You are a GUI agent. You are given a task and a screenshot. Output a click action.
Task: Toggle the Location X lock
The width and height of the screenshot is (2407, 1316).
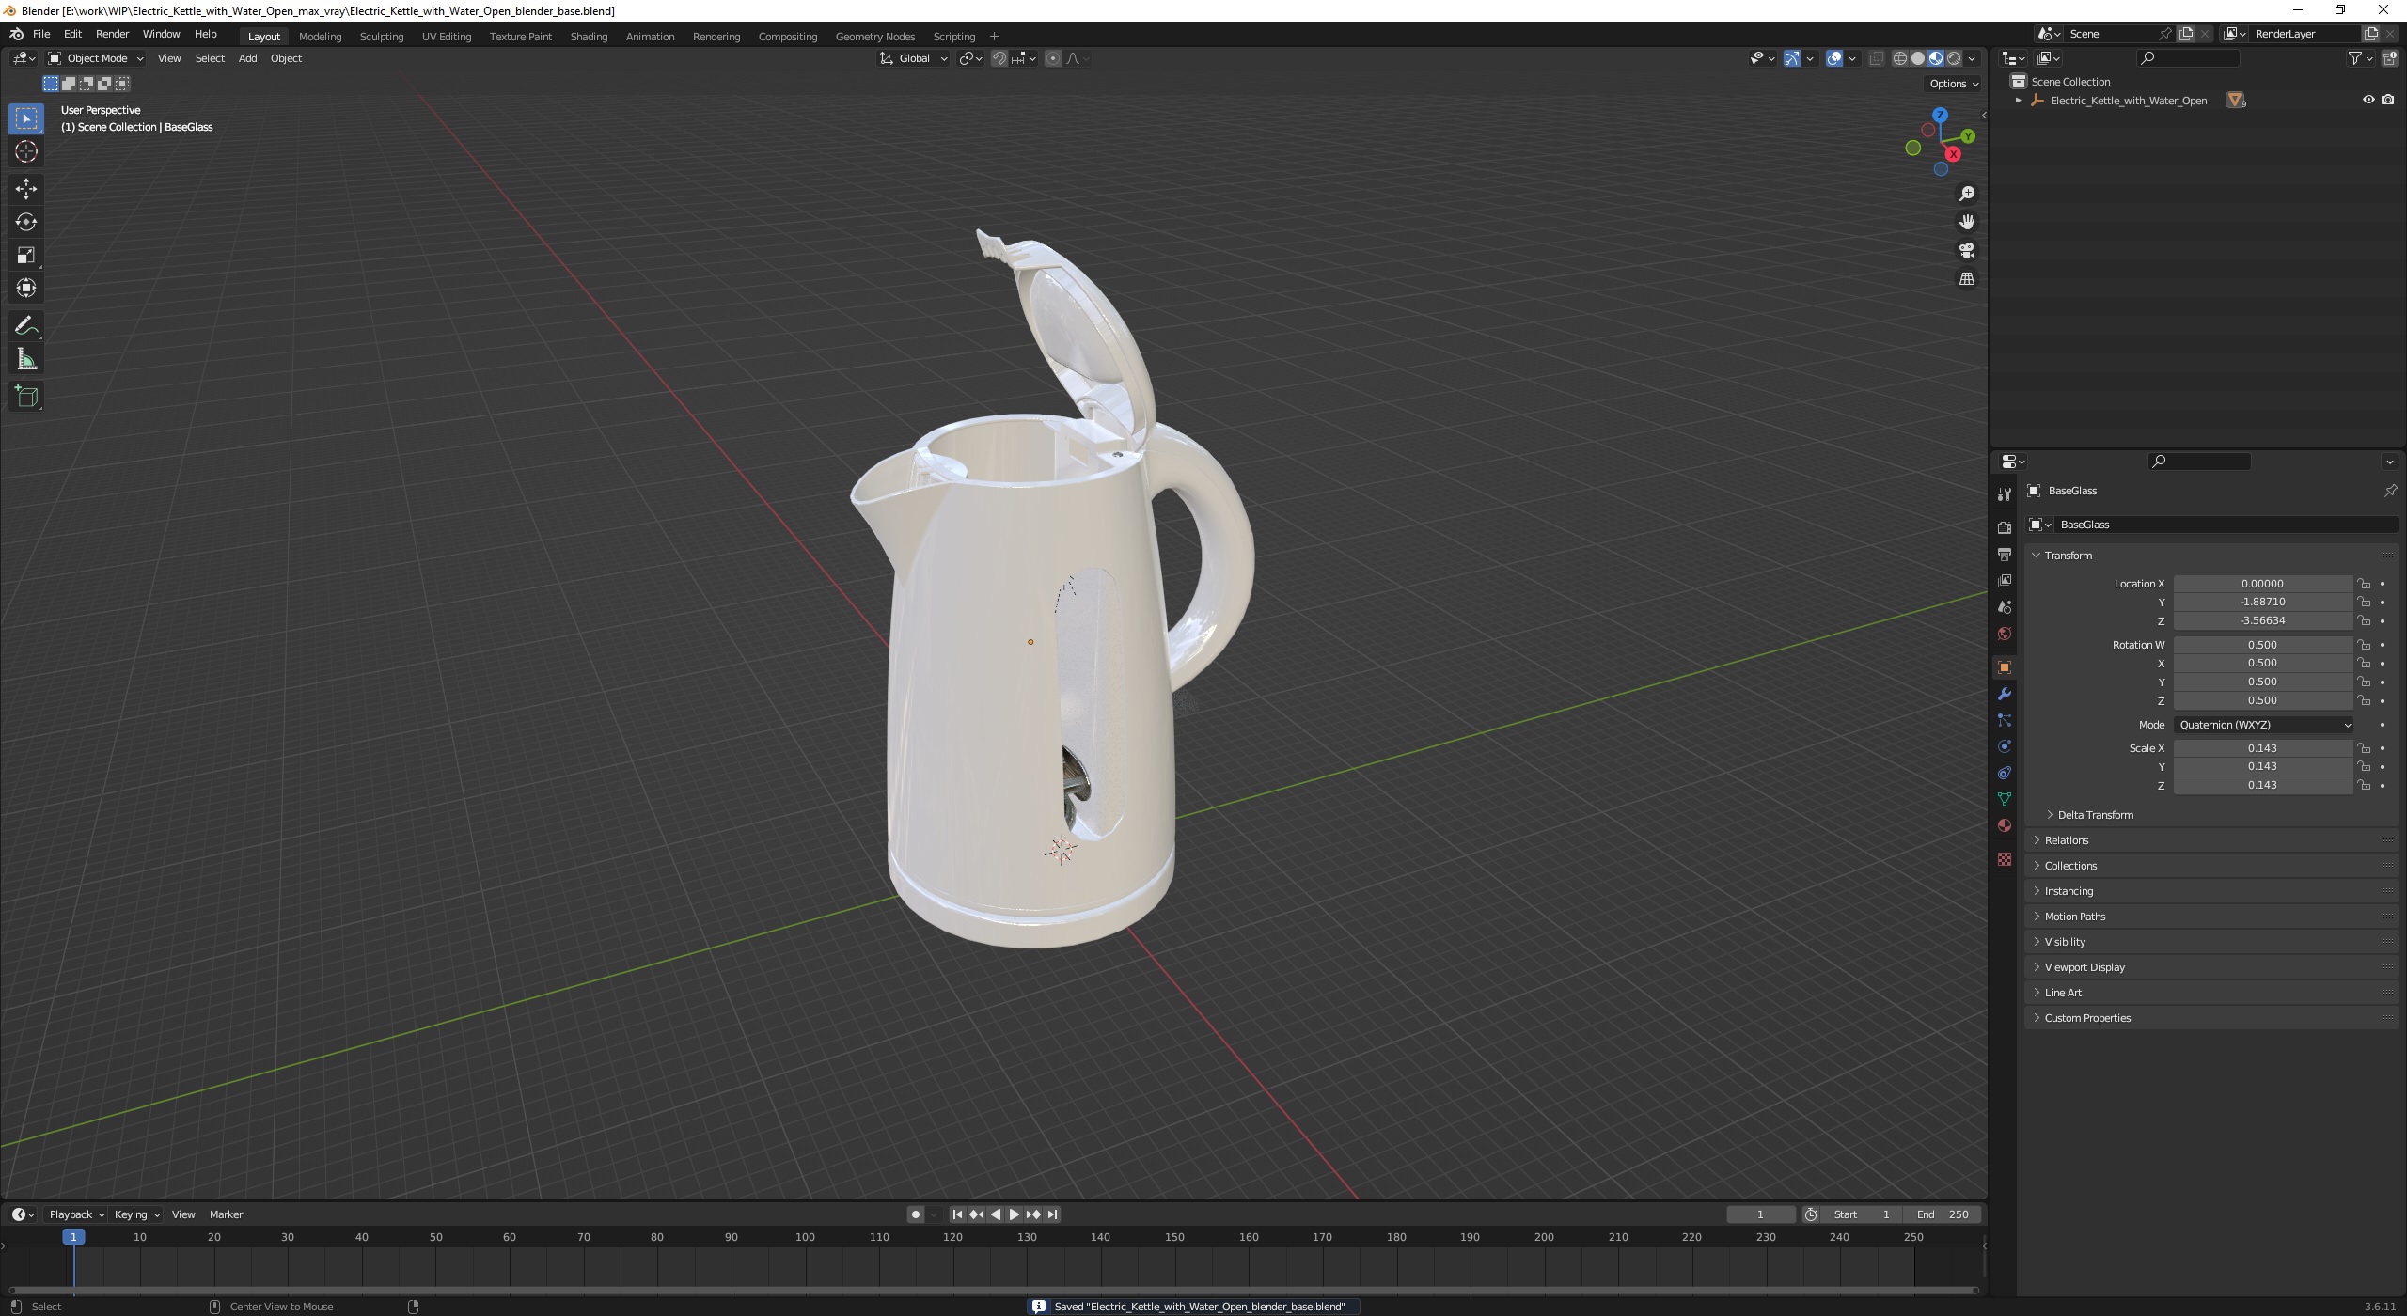(x=2363, y=584)
